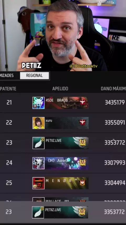
Task: Open xuru player avatar
Action: pos(39,123)
